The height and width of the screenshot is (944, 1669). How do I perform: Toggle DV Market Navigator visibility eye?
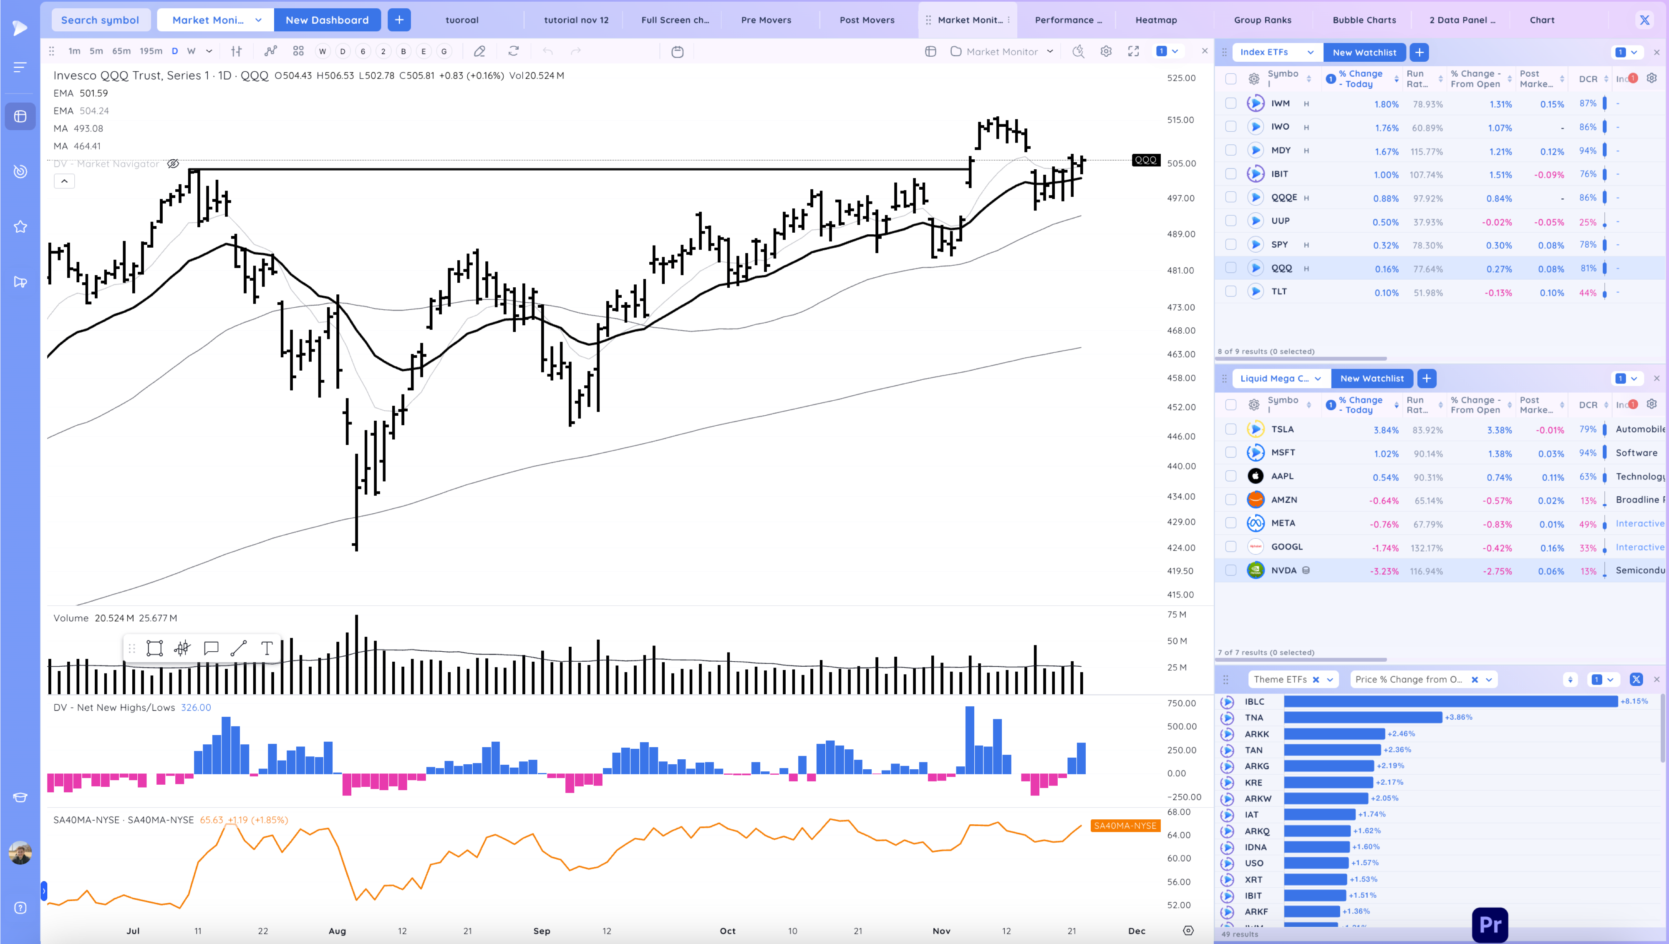coord(173,163)
